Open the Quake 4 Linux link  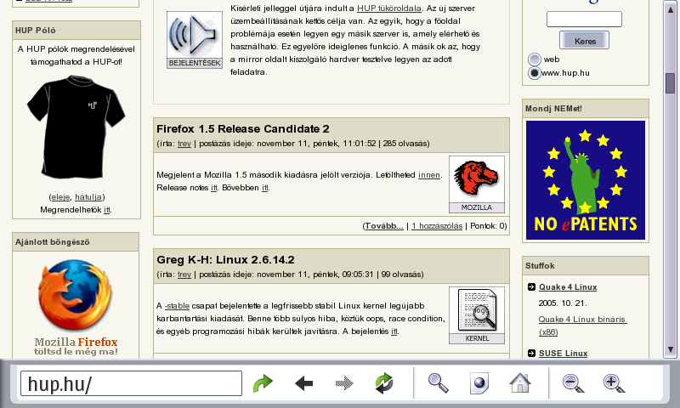coord(568,287)
